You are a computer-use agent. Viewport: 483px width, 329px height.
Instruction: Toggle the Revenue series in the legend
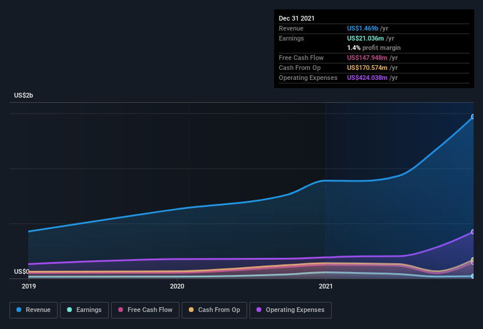coord(34,310)
